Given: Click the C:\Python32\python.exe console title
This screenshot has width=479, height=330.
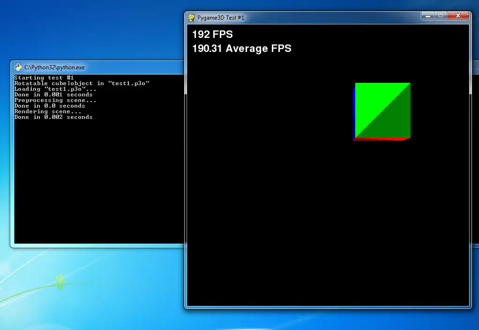Looking at the screenshot, I should pyautogui.click(x=54, y=67).
